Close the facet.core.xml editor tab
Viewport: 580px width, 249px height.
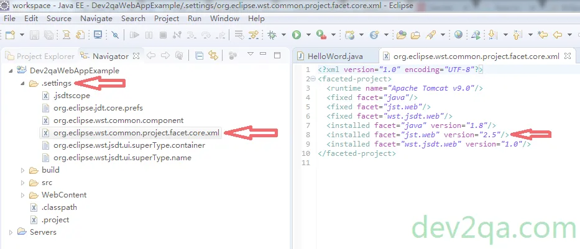568,56
